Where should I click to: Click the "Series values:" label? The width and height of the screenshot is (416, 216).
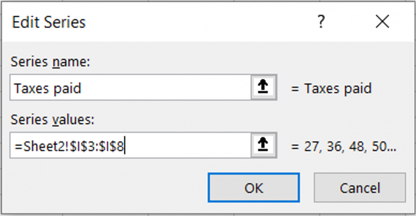point(52,120)
